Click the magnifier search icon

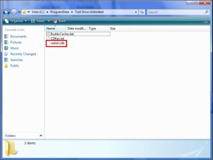click(207, 12)
